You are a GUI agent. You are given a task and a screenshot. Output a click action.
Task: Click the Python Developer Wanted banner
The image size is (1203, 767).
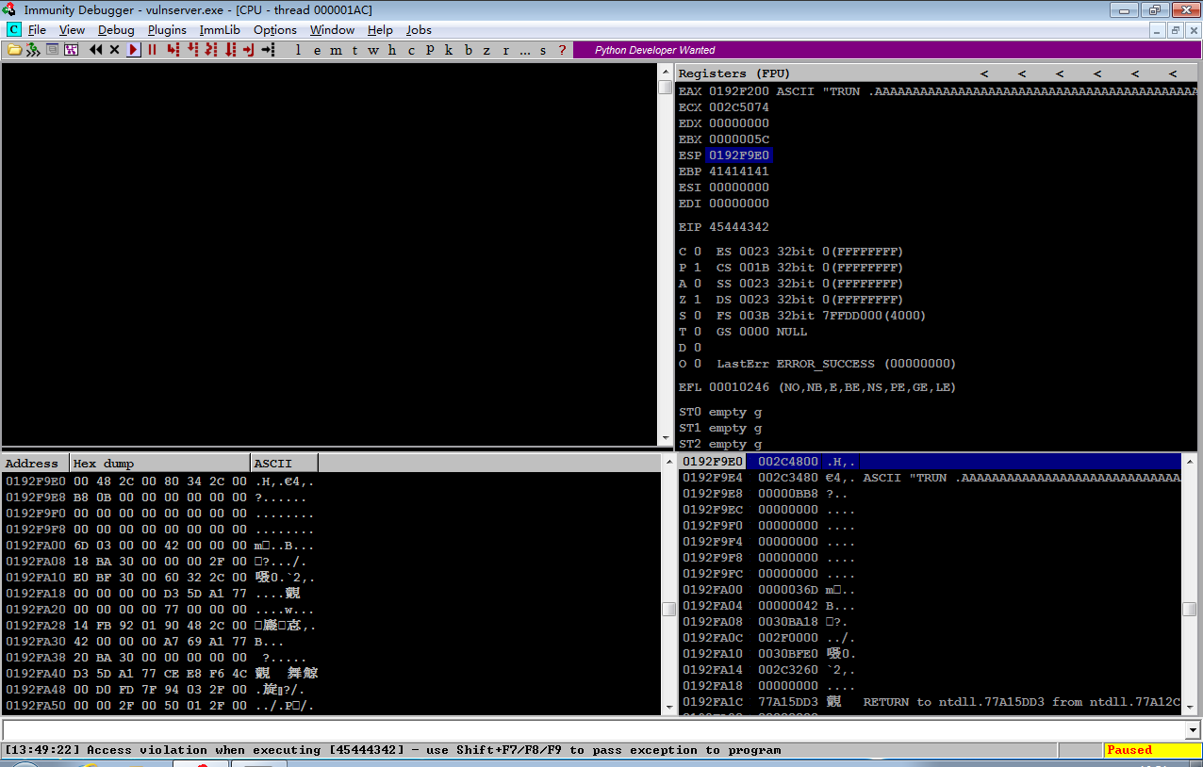tap(654, 50)
